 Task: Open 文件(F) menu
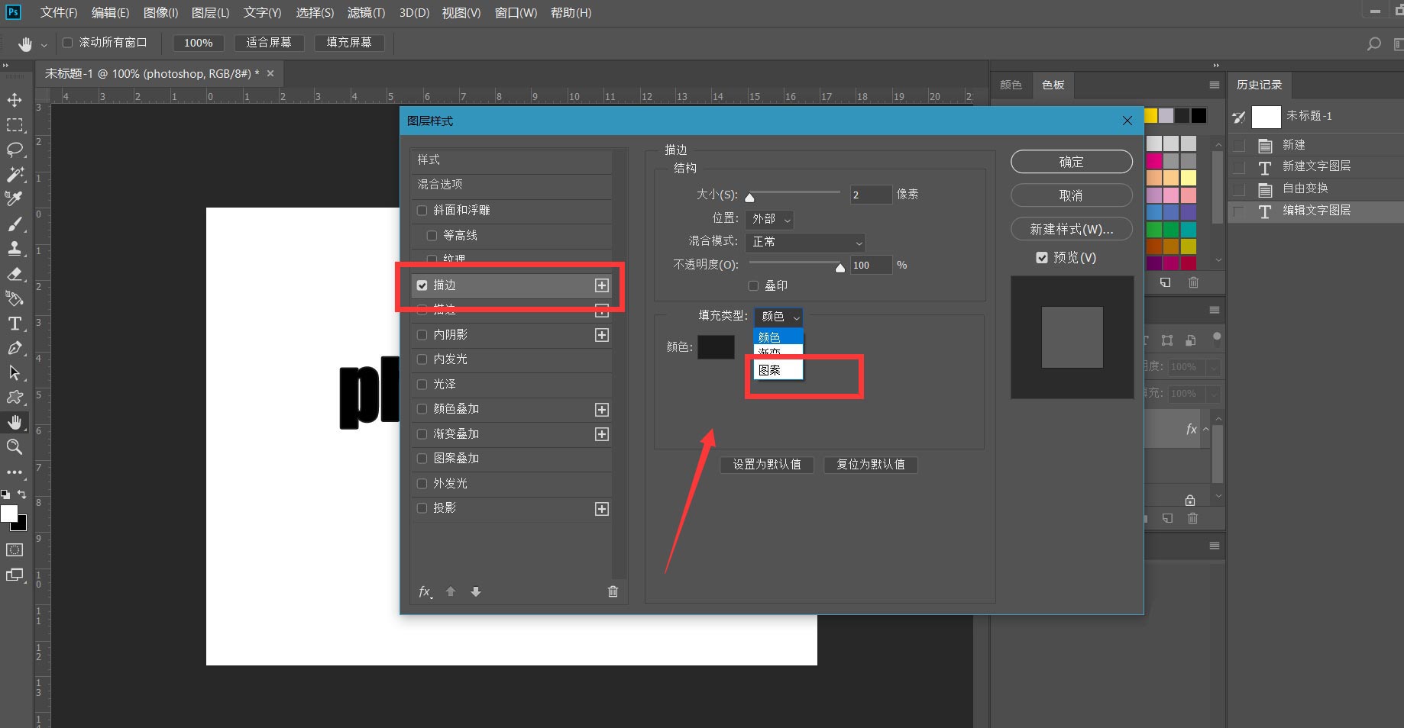click(x=59, y=13)
